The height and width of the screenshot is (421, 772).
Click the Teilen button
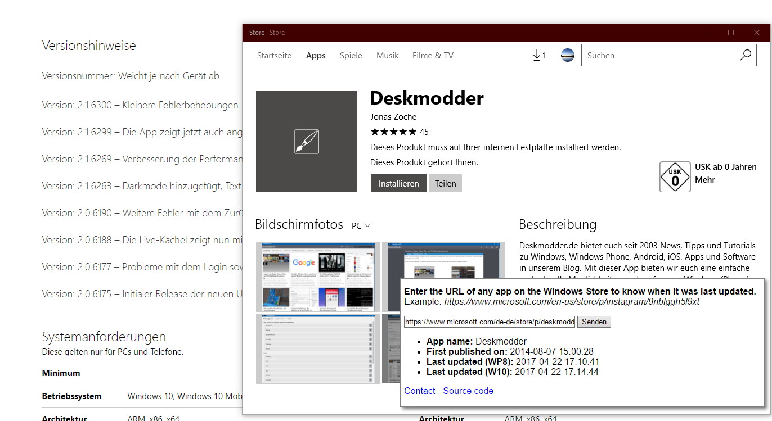click(x=445, y=183)
